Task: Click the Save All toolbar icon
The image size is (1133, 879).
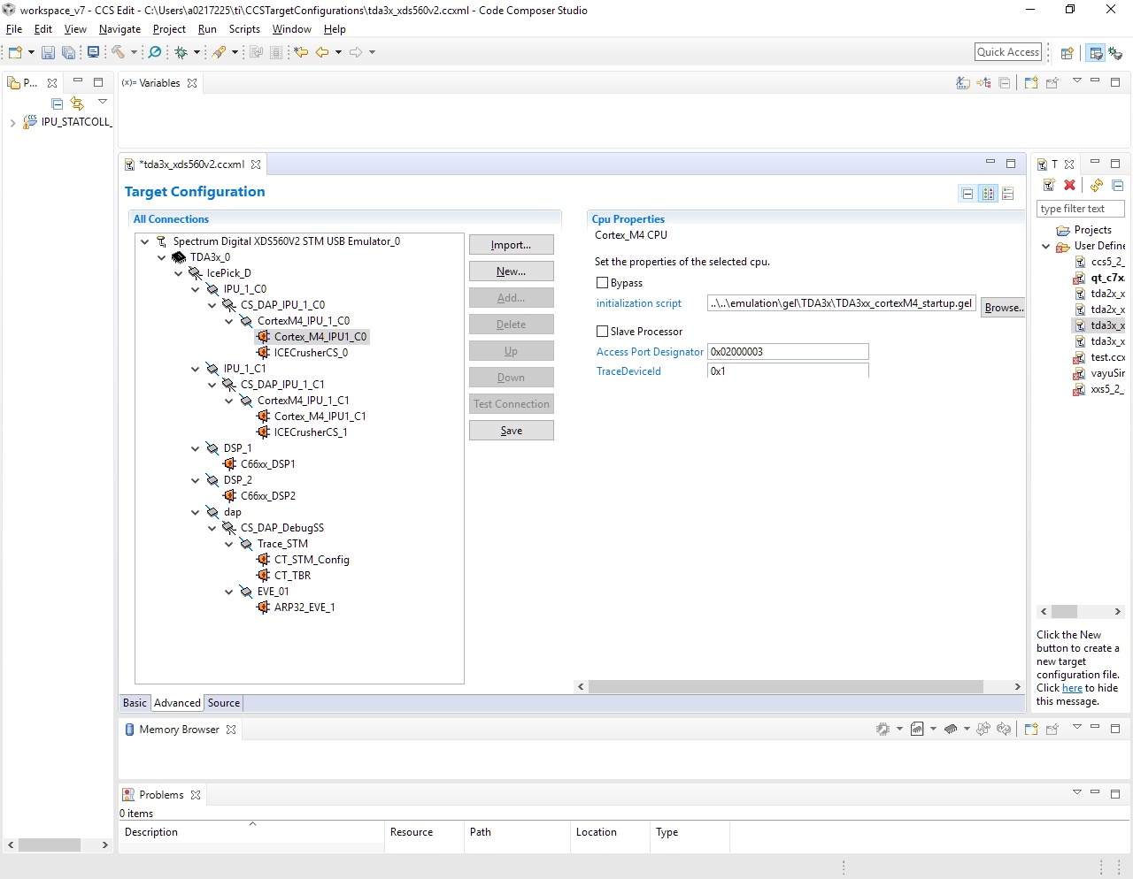Action: (68, 53)
